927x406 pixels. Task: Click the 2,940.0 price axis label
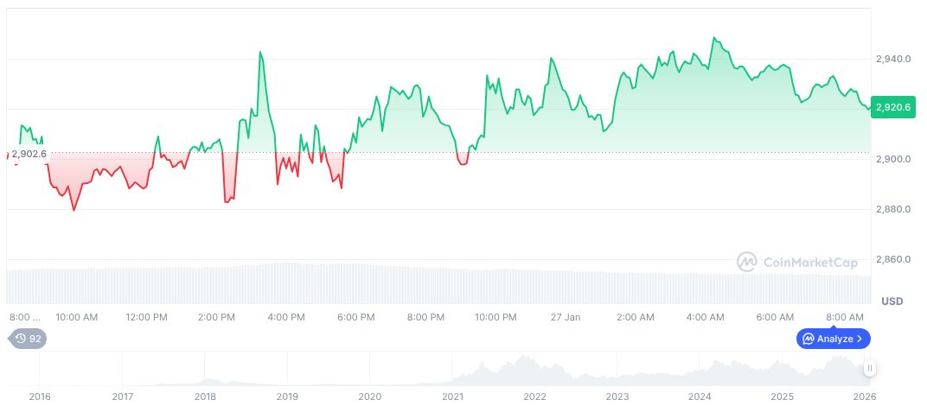[892, 59]
